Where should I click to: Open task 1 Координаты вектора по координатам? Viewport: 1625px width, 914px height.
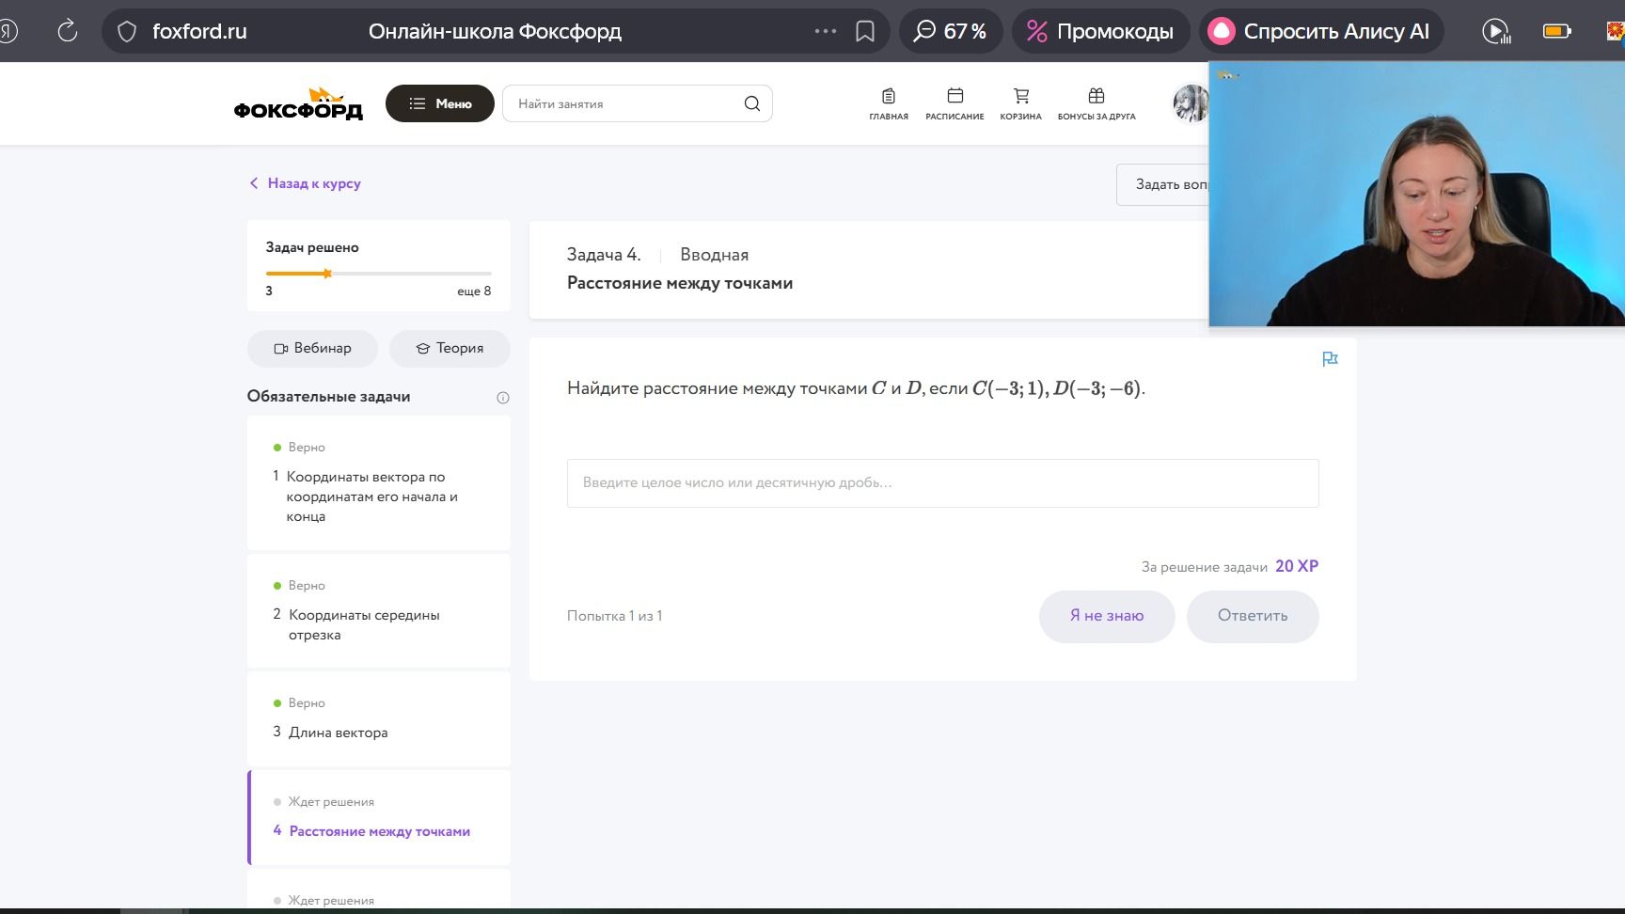coord(379,482)
